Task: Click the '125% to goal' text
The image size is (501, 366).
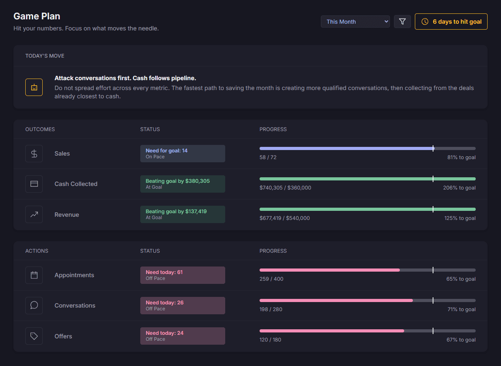Action: click(x=460, y=218)
